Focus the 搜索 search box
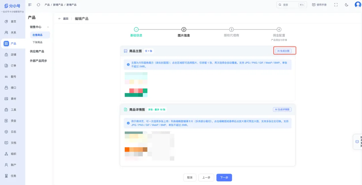The image size is (362, 185). tap(292, 5)
